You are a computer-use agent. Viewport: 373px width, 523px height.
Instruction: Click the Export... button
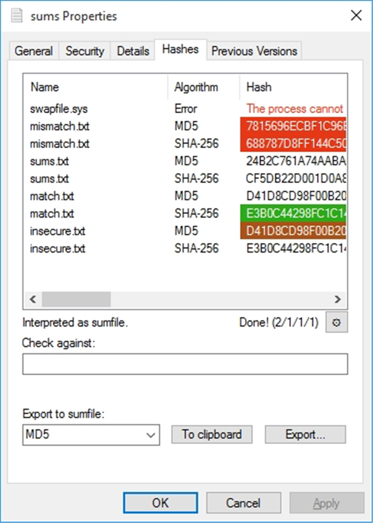[x=305, y=435]
